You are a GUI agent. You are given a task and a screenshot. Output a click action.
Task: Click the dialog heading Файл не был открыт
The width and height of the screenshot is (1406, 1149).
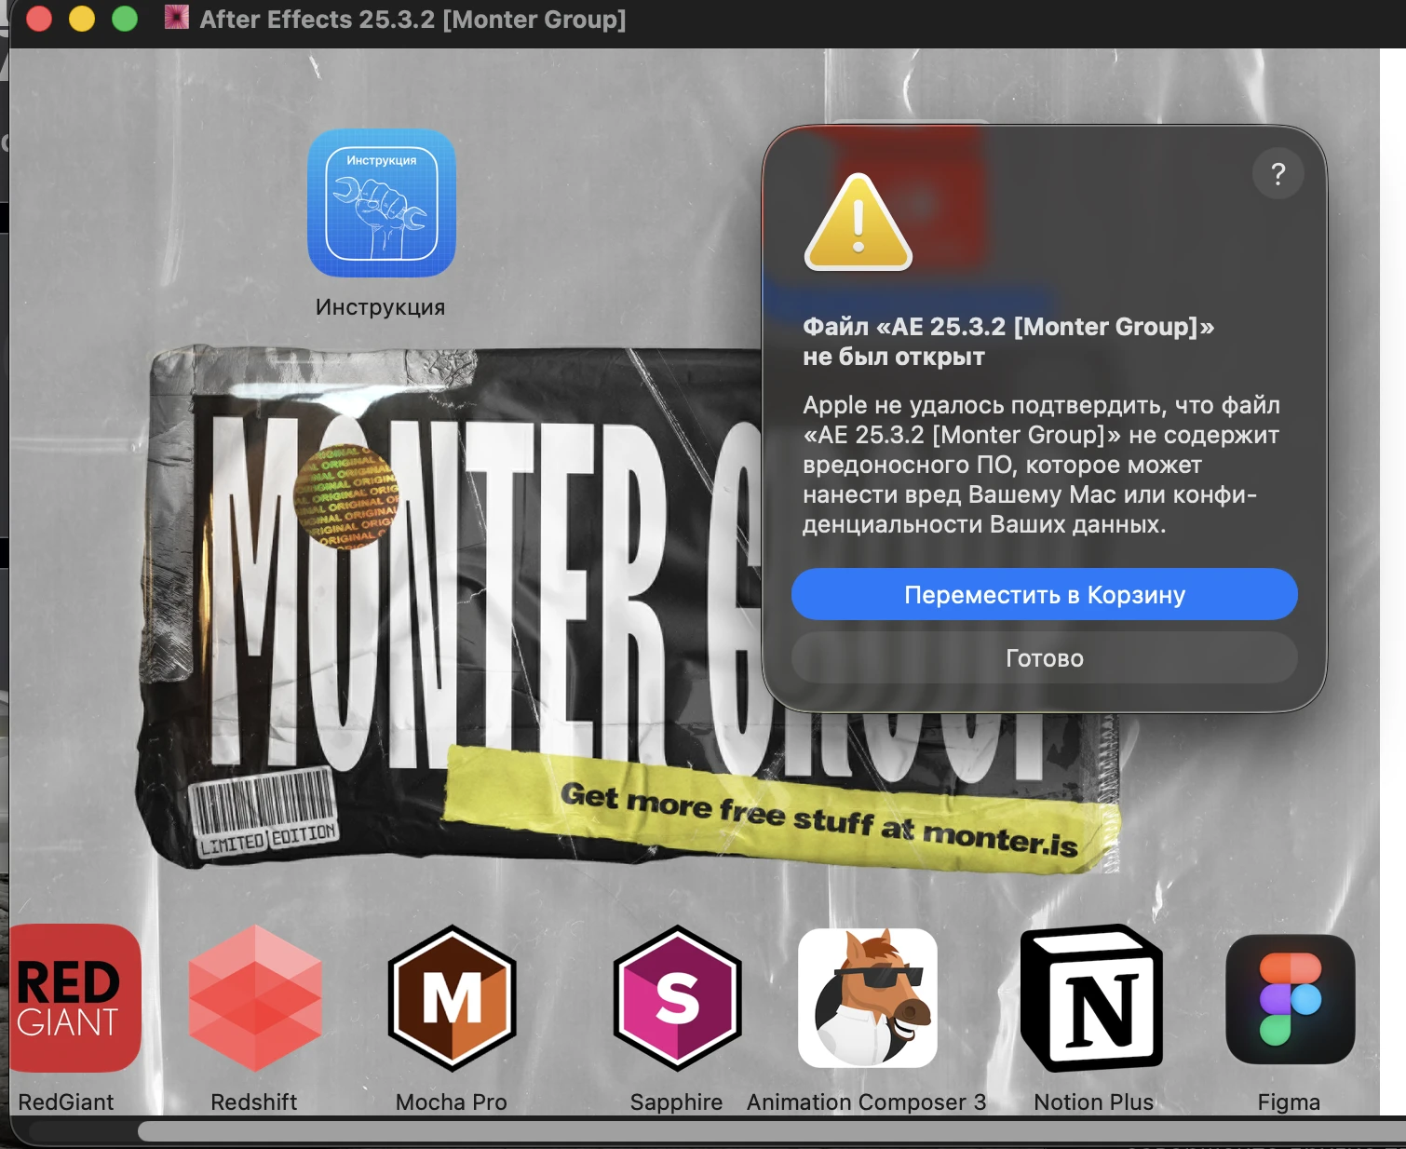click(1008, 341)
